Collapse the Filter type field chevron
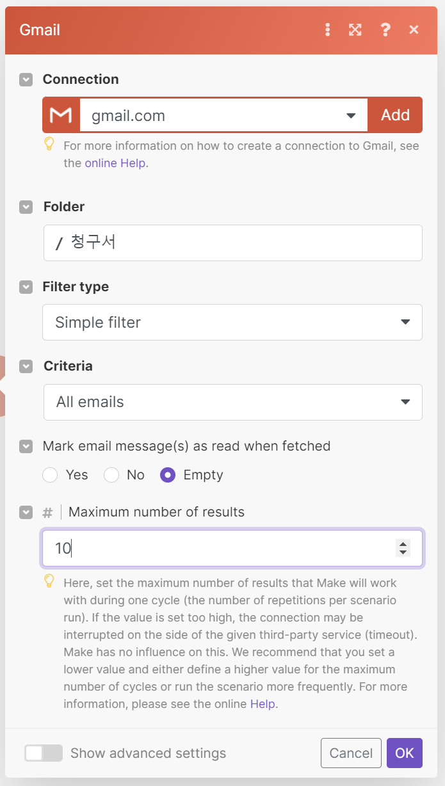This screenshot has width=445, height=786. coord(26,287)
